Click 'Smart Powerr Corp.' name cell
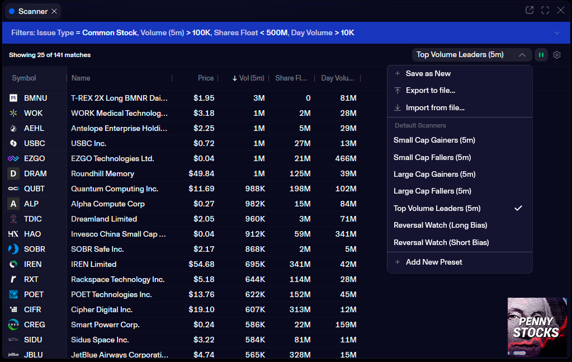Viewport: 572px width, 362px height. (105, 325)
